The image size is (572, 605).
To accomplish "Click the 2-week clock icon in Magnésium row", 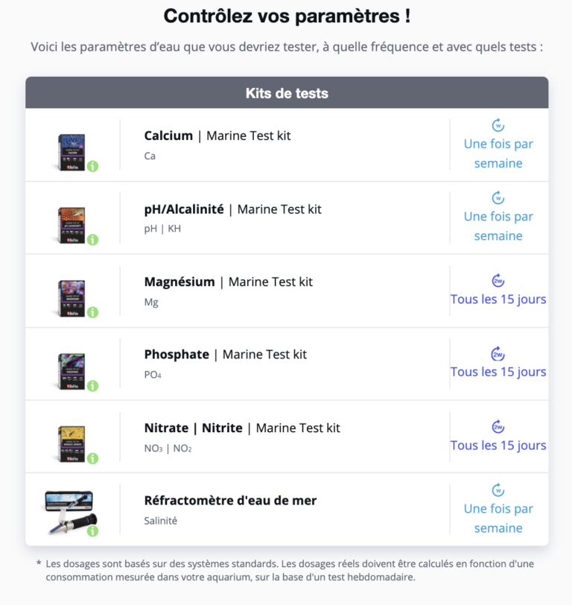I will [x=498, y=280].
